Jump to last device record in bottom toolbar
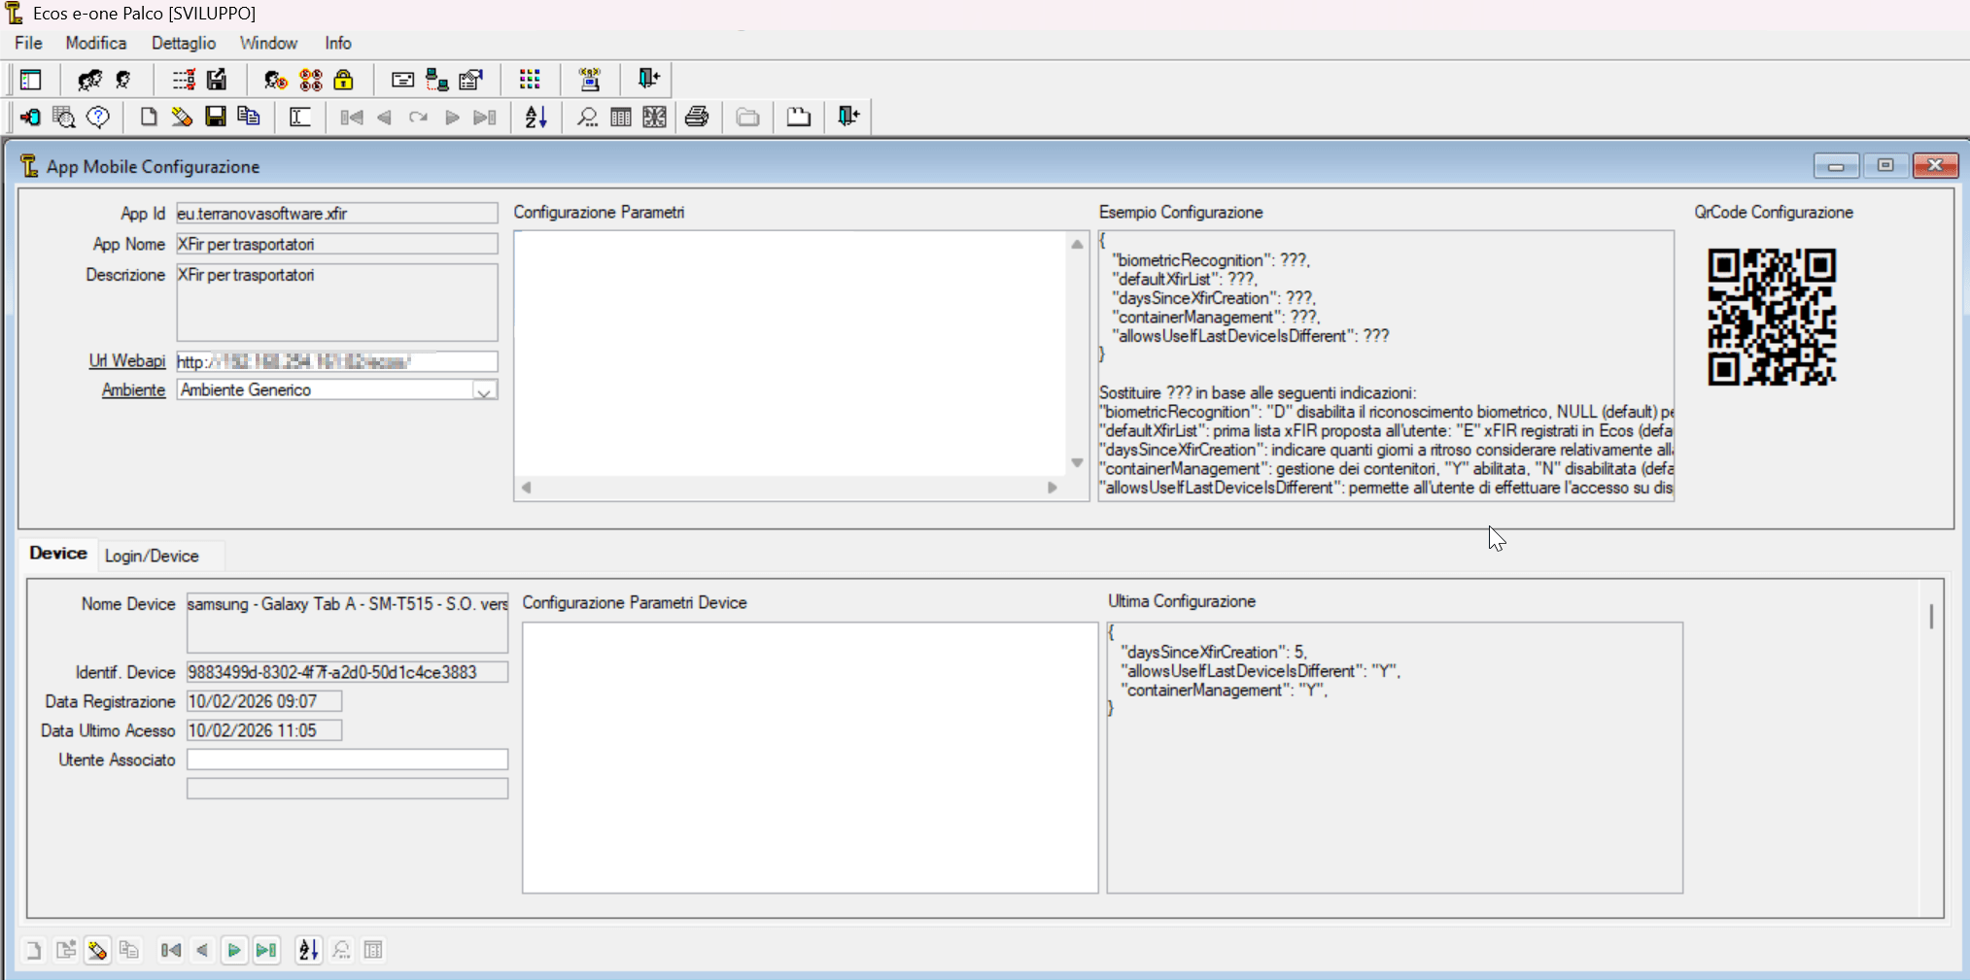The height and width of the screenshot is (980, 1970). pos(266,951)
